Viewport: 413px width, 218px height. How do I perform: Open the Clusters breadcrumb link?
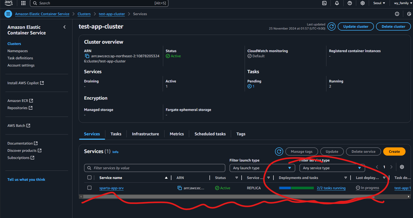tap(84, 14)
